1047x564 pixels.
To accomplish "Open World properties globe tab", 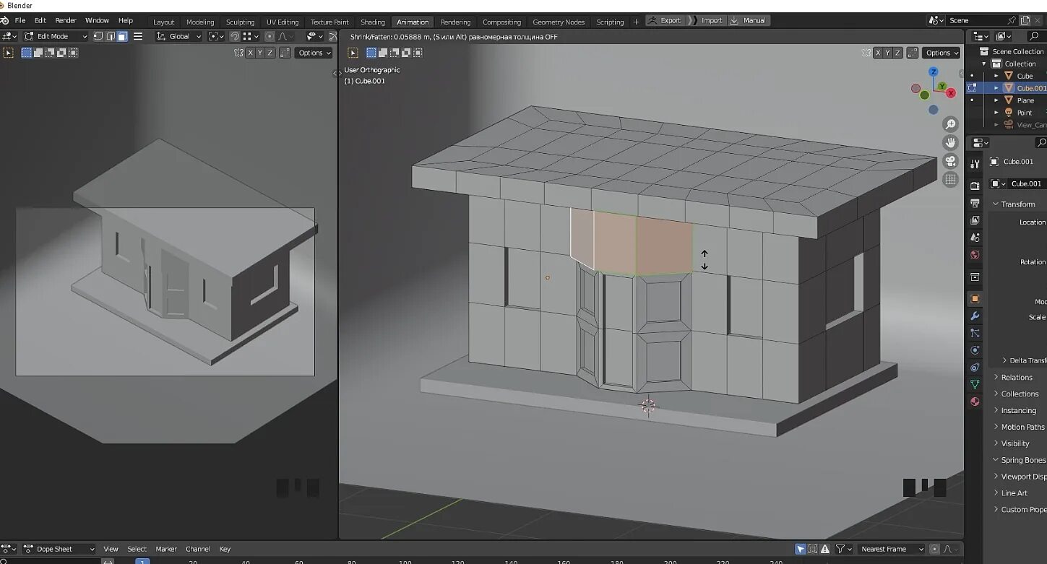I will pos(975,255).
